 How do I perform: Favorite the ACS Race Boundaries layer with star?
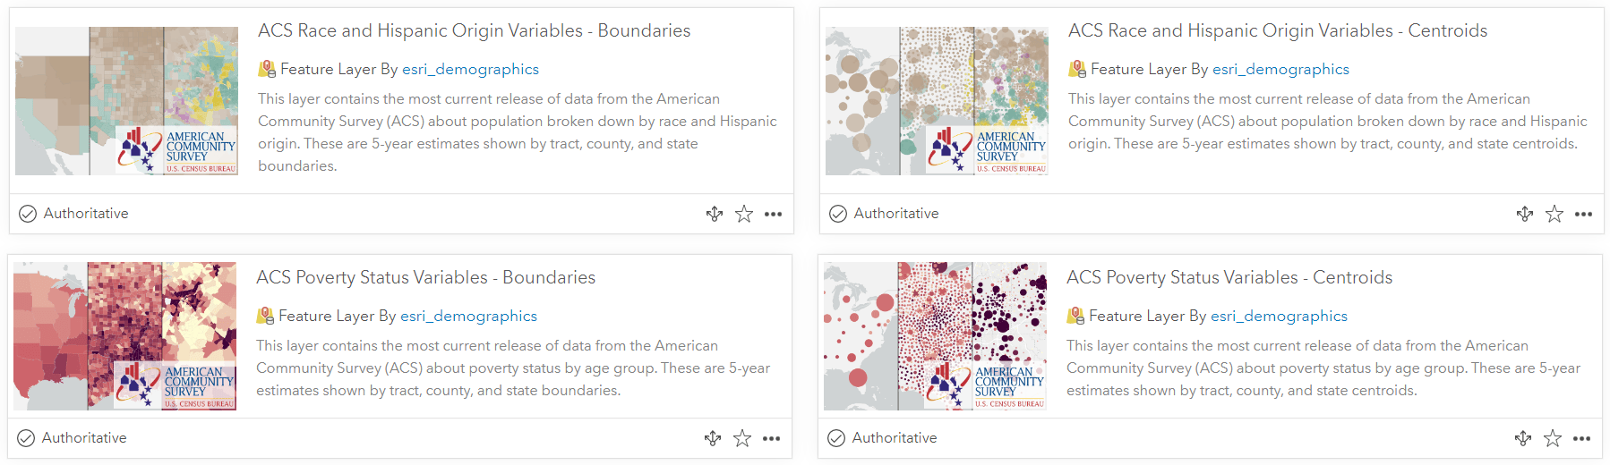tap(744, 214)
